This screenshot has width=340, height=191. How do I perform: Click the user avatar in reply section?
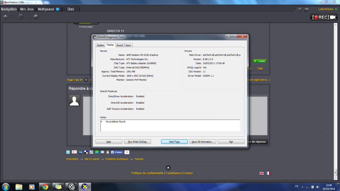(x=75, y=100)
